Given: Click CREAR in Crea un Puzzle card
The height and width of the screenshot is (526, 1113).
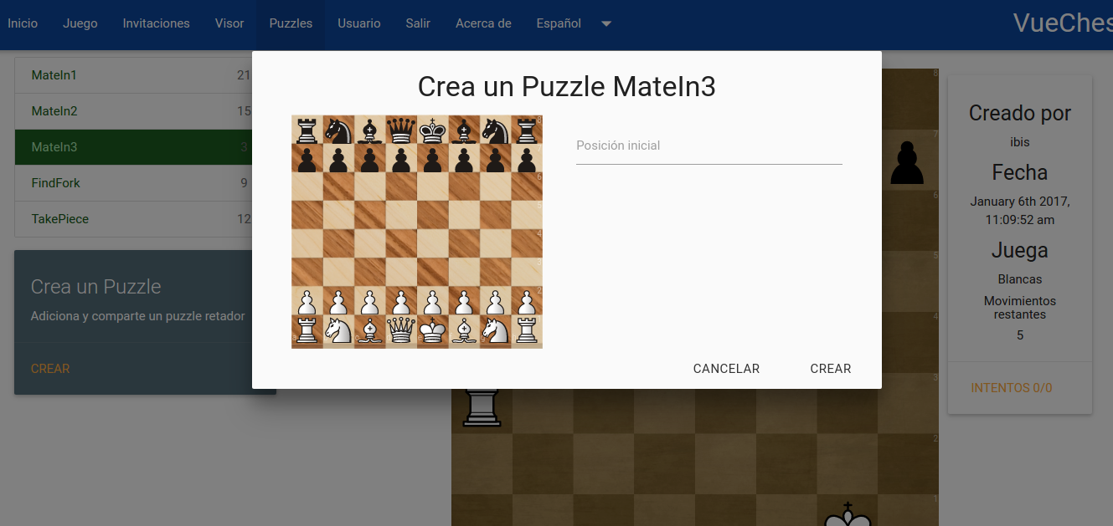Looking at the screenshot, I should (x=50, y=369).
